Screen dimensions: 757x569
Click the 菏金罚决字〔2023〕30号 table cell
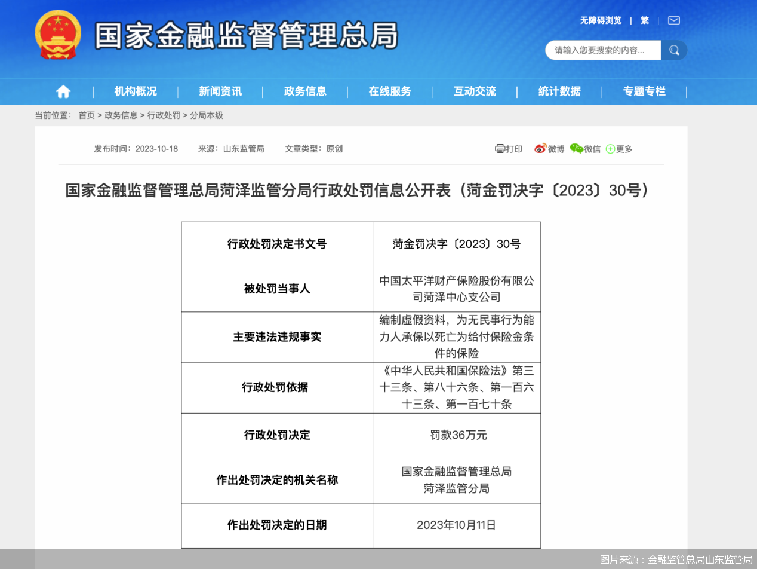tap(457, 244)
